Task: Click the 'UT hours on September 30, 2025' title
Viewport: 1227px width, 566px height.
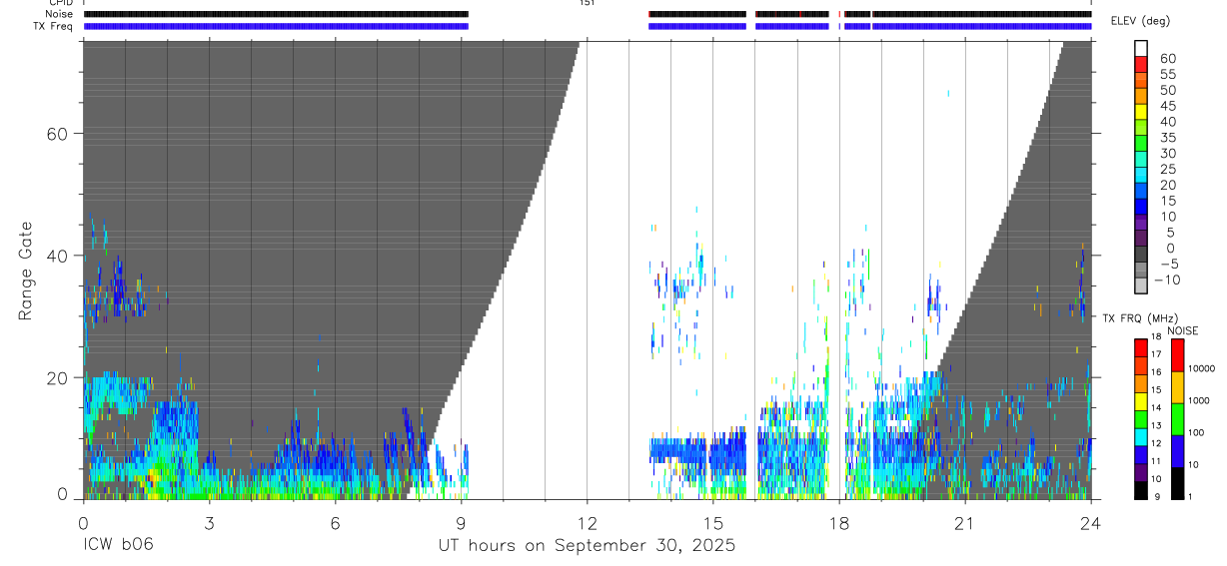Action: click(587, 546)
